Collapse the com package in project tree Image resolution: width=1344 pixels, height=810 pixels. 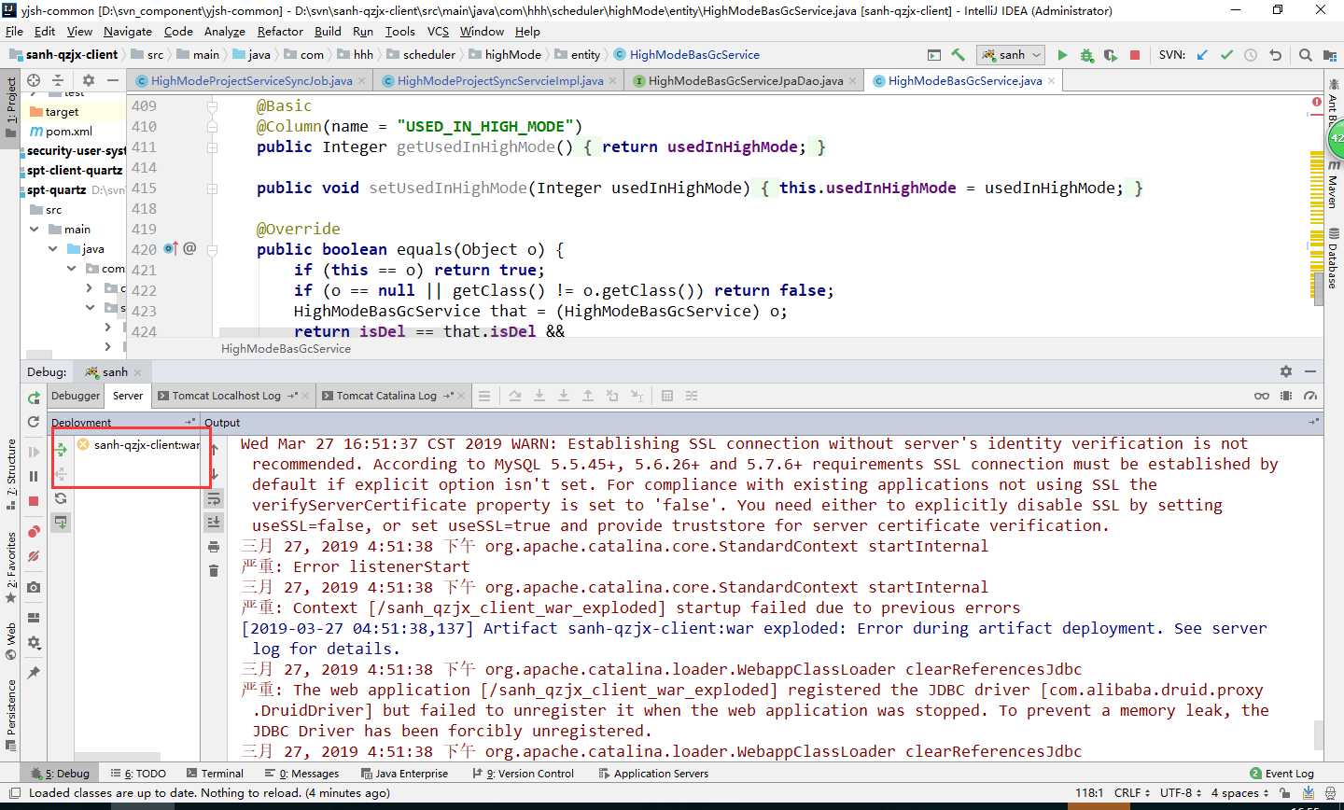pos(72,269)
